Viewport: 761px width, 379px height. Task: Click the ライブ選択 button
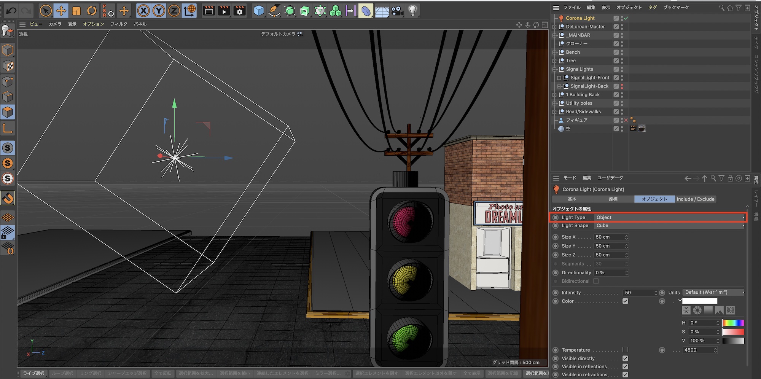pyautogui.click(x=33, y=373)
